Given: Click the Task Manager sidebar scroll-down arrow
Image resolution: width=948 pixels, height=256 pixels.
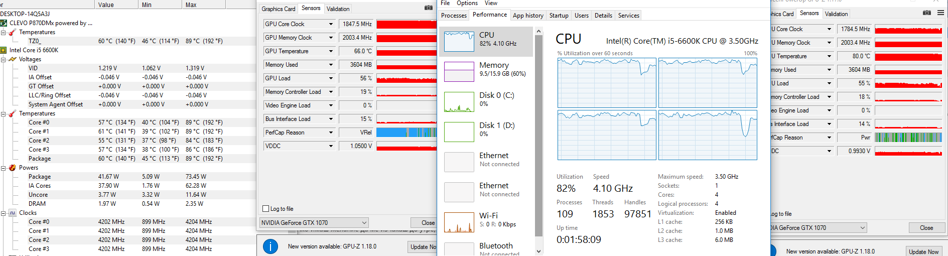Looking at the screenshot, I should (x=539, y=251).
